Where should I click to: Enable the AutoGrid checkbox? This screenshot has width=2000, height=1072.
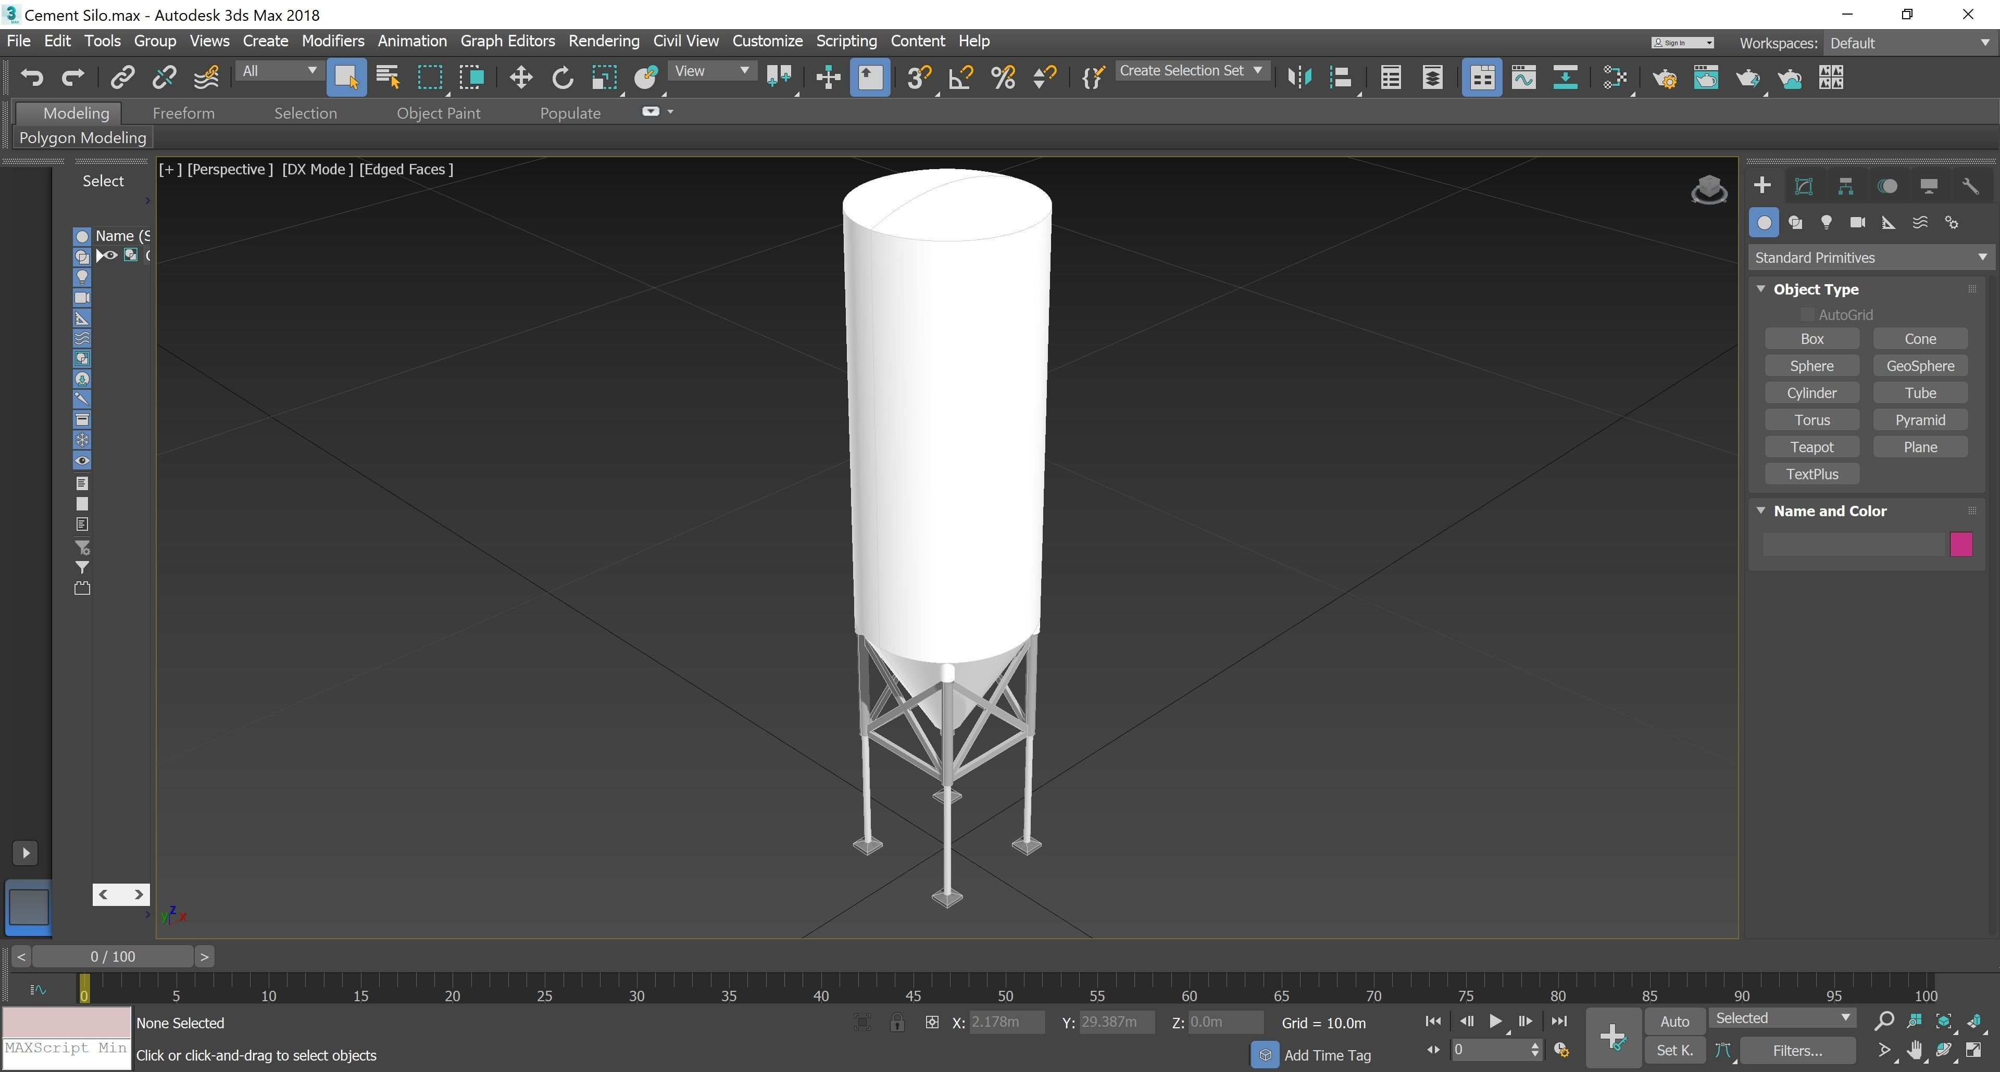1807,315
